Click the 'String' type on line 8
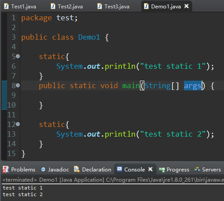This screenshot has height=201, width=224. (x=158, y=86)
